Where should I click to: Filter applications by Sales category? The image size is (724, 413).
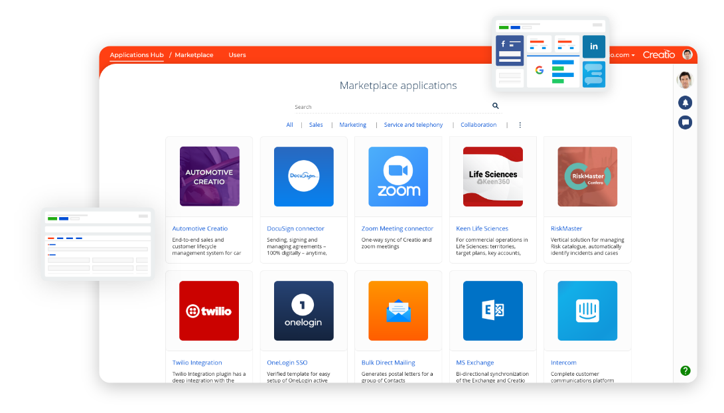pos(316,125)
